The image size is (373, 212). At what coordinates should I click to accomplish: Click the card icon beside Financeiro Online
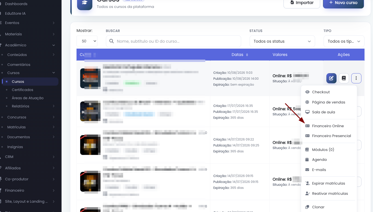pos(307,126)
